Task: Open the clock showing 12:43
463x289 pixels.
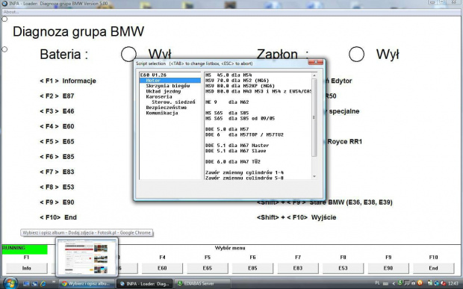Action: (x=453, y=284)
